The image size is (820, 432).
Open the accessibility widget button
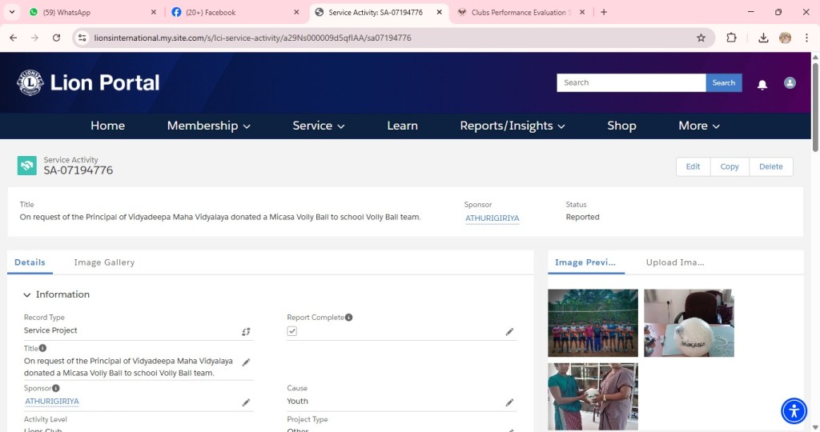[x=794, y=410]
